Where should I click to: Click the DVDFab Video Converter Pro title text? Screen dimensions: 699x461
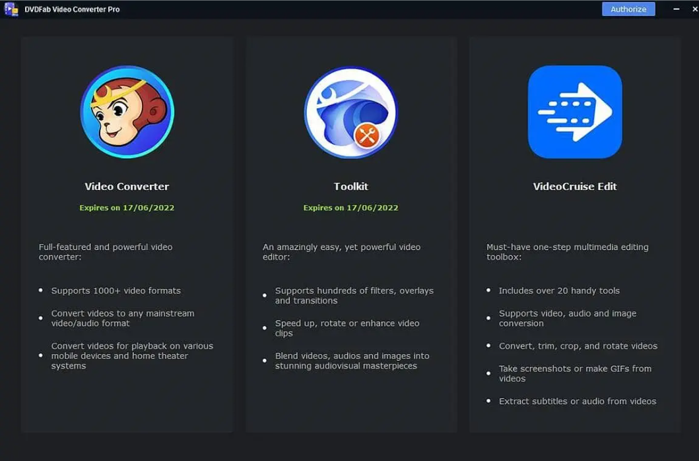[72, 9]
